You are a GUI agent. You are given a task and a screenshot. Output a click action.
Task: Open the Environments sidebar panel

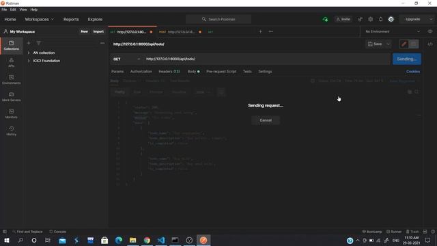point(11,79)
